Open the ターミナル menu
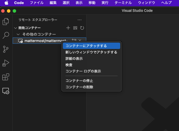 point(123,3)
